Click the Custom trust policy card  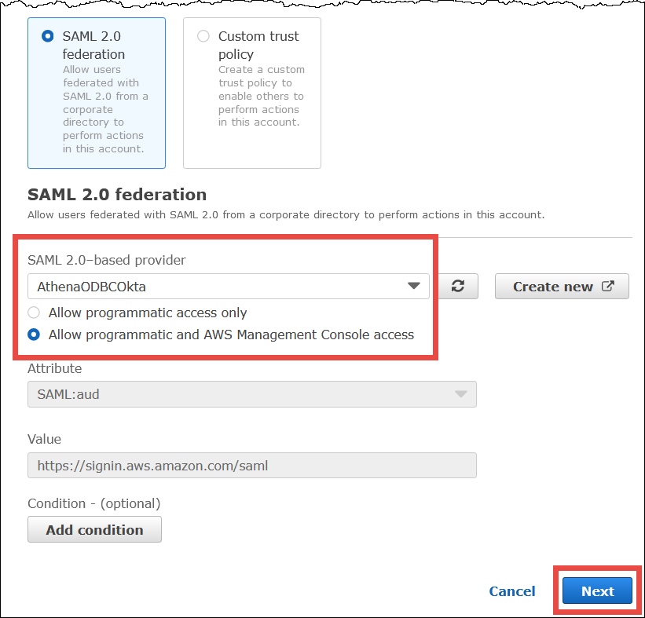coord(251,93)
